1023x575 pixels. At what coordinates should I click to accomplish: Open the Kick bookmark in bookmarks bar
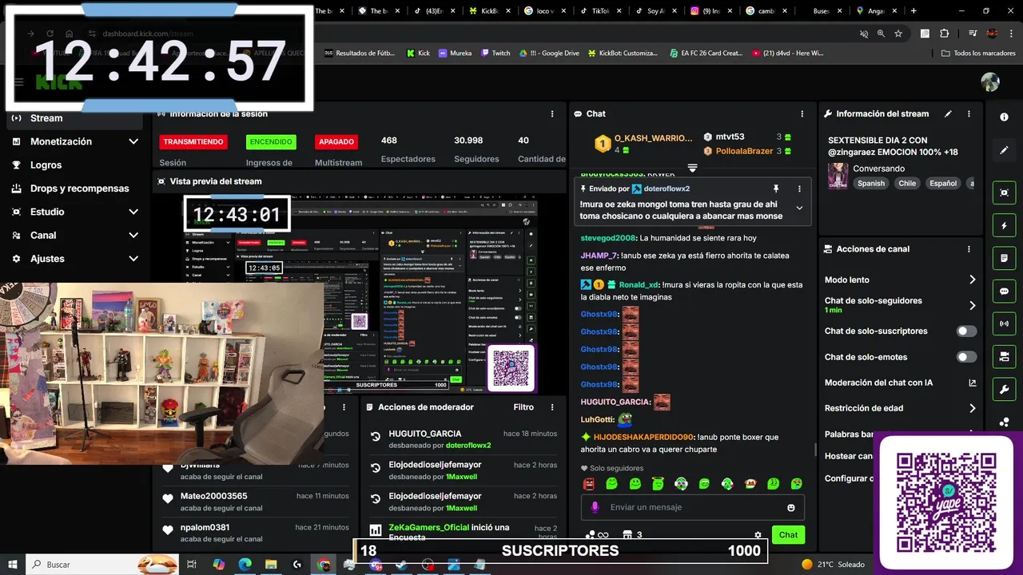pyautogui.click(x=418, y=53)
